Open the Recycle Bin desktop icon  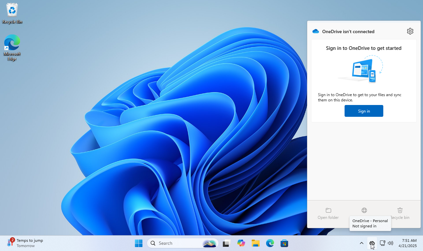click(12, 10)
